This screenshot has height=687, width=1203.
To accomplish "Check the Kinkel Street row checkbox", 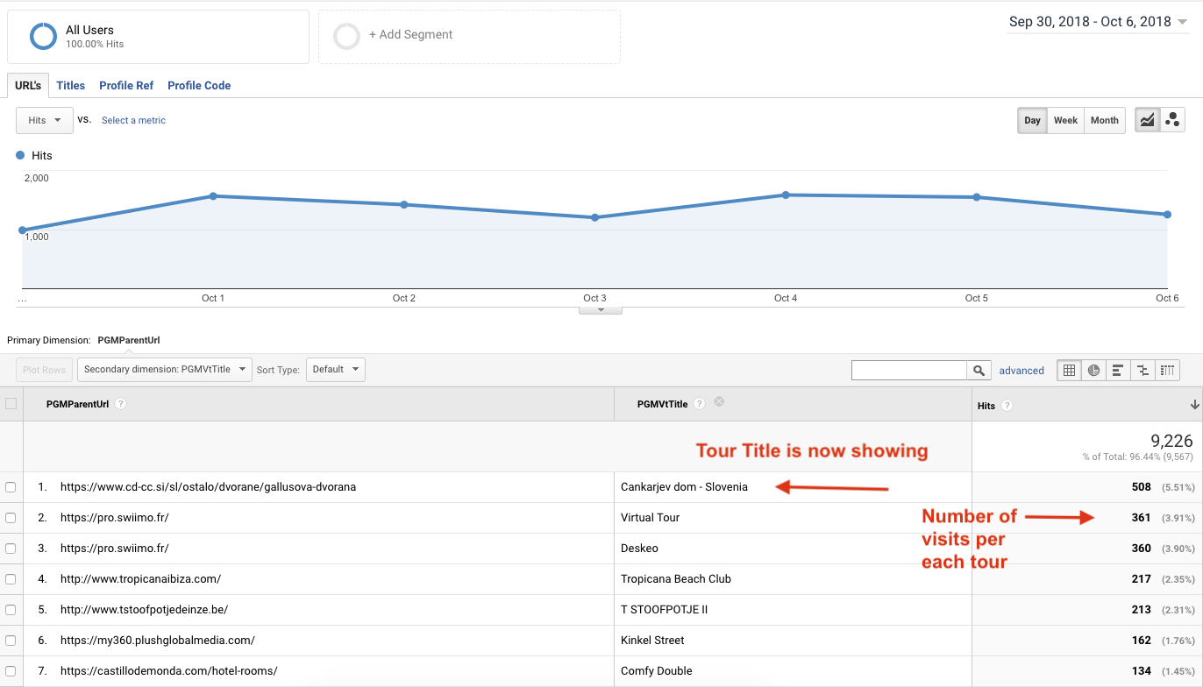I will point(11,641).
